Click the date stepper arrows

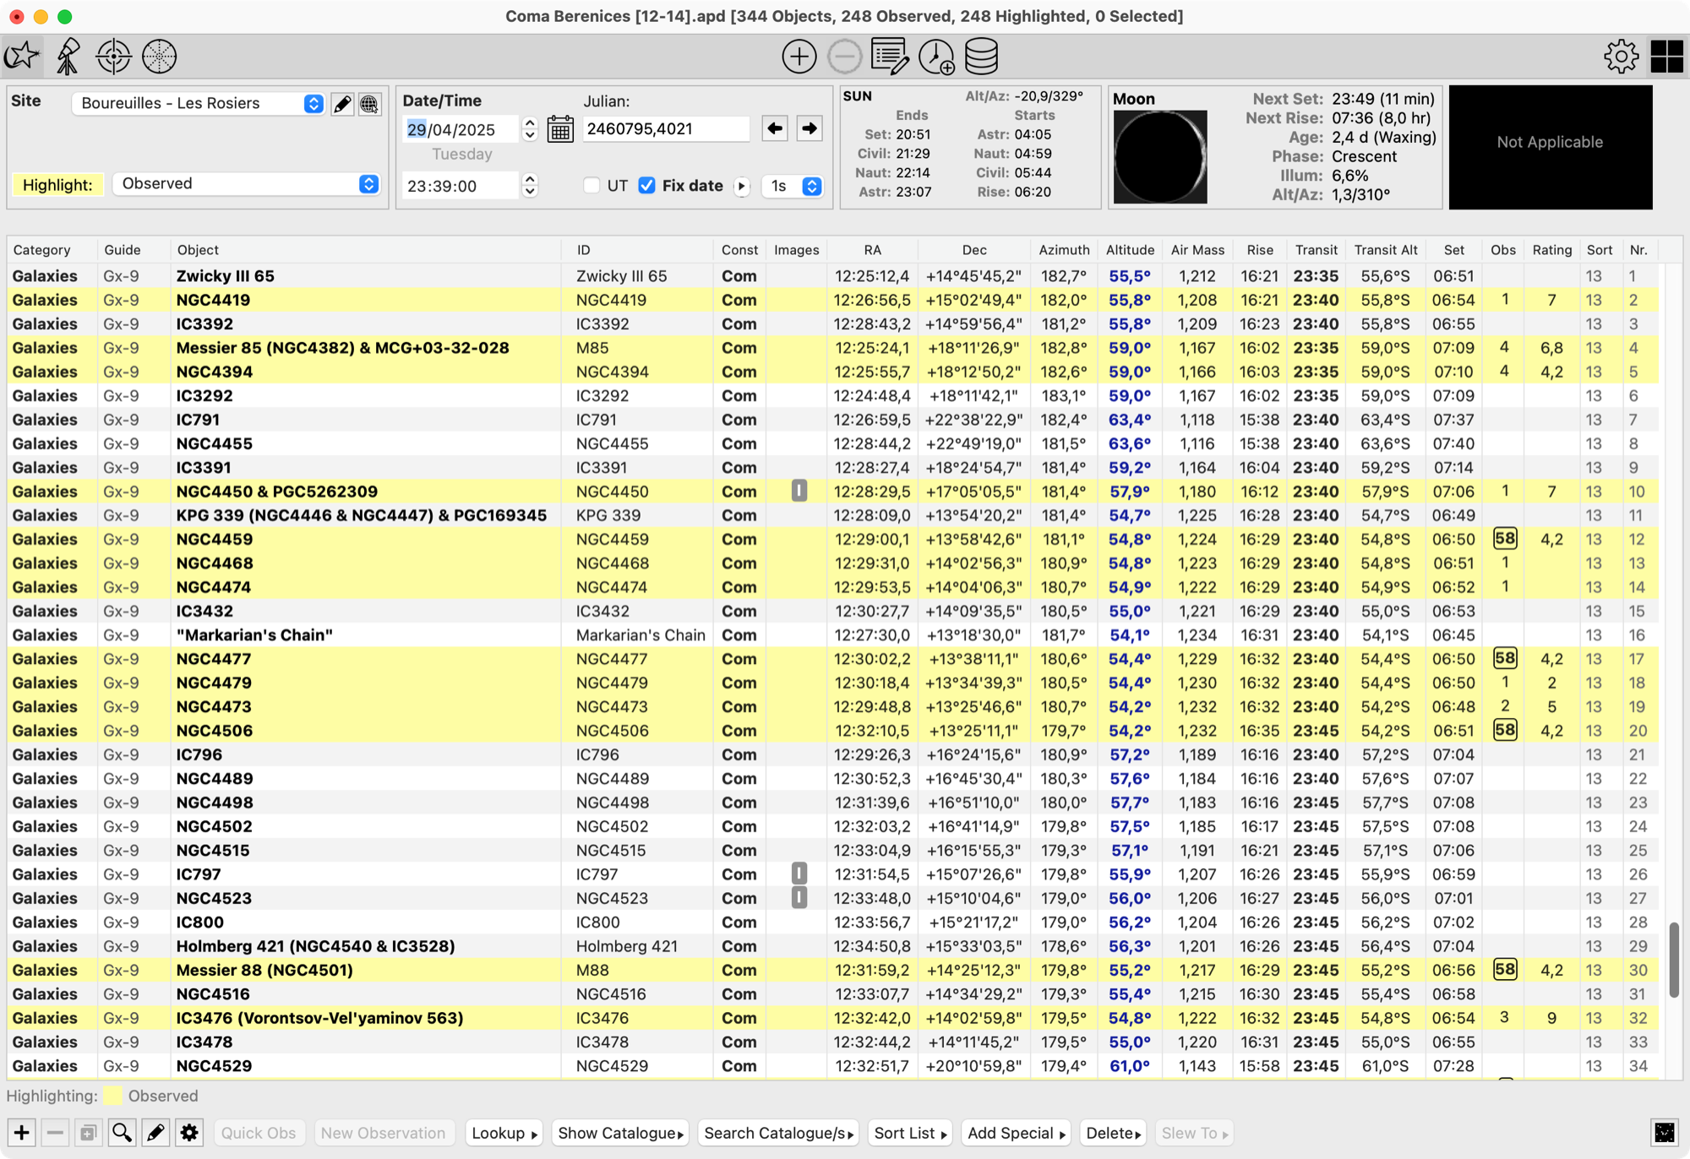coord(530,128)
